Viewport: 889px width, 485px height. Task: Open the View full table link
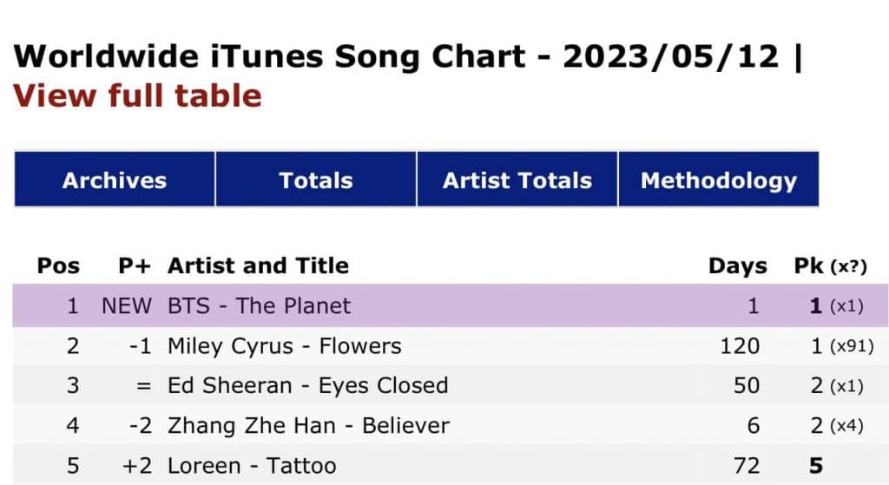tap(137, 95)
